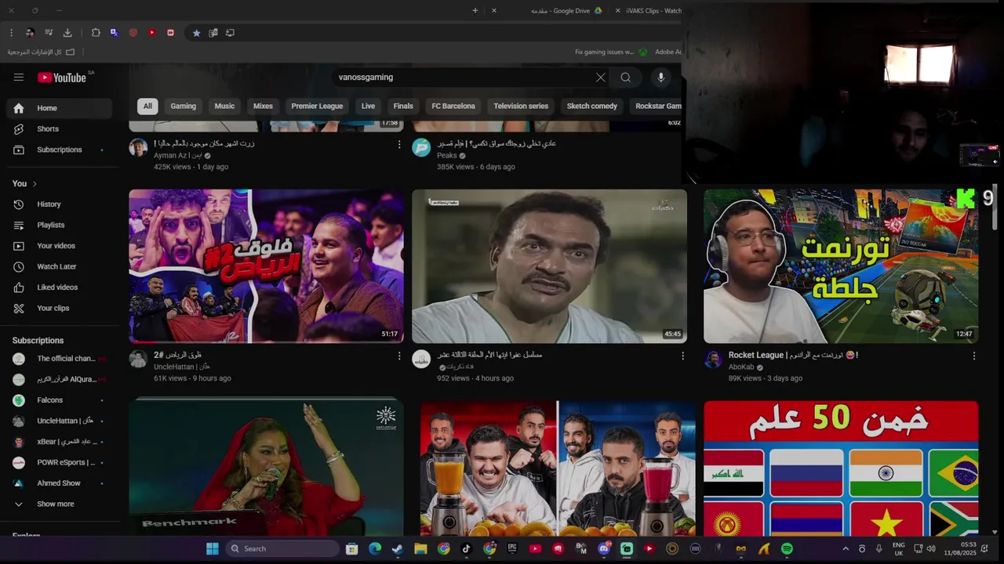Open Subscriptions in sidebar

[60, 150]
